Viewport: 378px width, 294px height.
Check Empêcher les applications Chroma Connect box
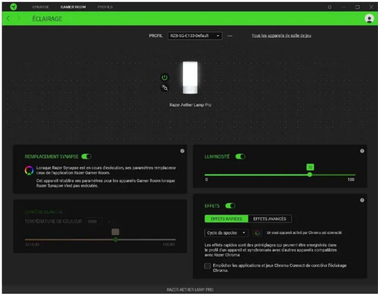208,266
